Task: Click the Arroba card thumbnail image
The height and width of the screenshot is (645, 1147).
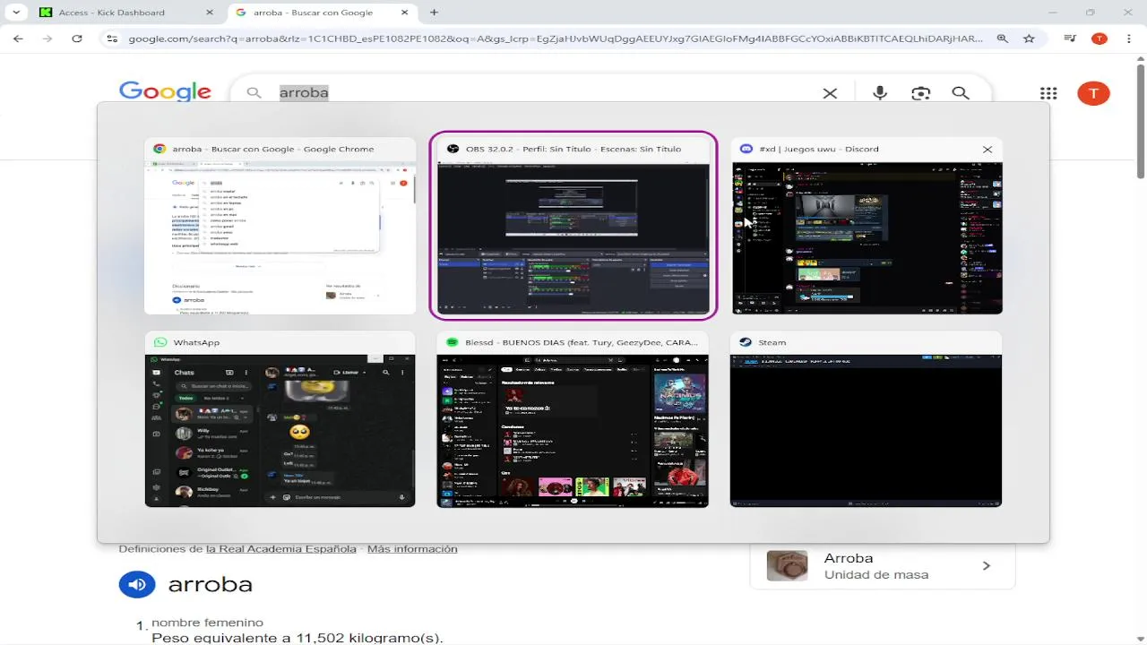Action: click(788, 566)
